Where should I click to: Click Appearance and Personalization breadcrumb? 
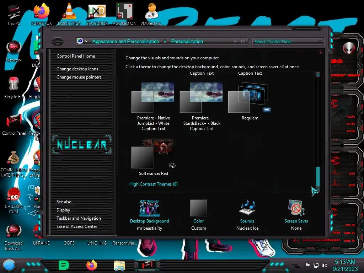coord(125,41)
